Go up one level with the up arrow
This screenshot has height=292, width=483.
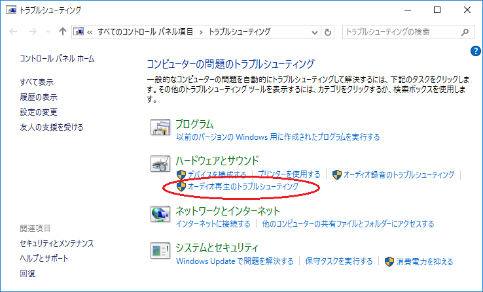(x=63, y=31)
